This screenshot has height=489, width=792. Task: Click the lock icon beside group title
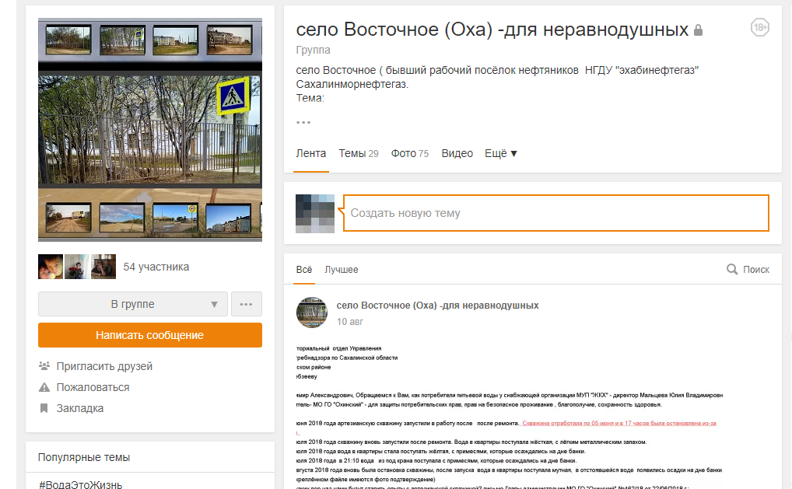(x=698, y=30)
